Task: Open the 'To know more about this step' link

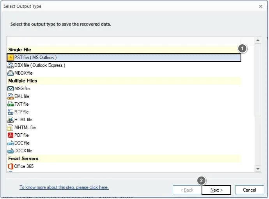Action: coord(64,187)
